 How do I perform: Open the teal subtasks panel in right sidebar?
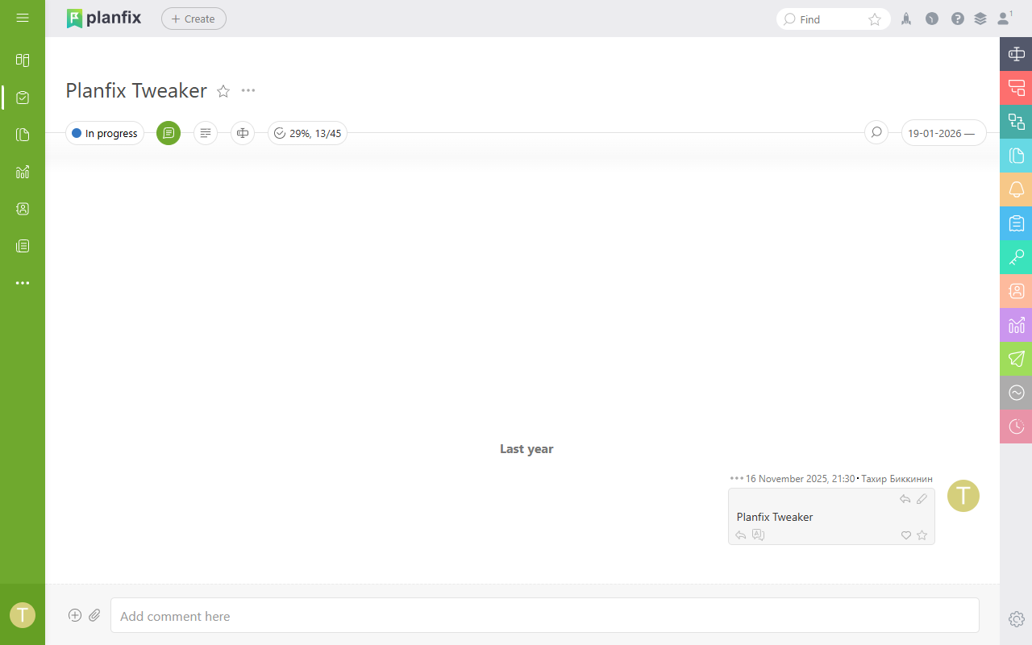pos(1016,122)
